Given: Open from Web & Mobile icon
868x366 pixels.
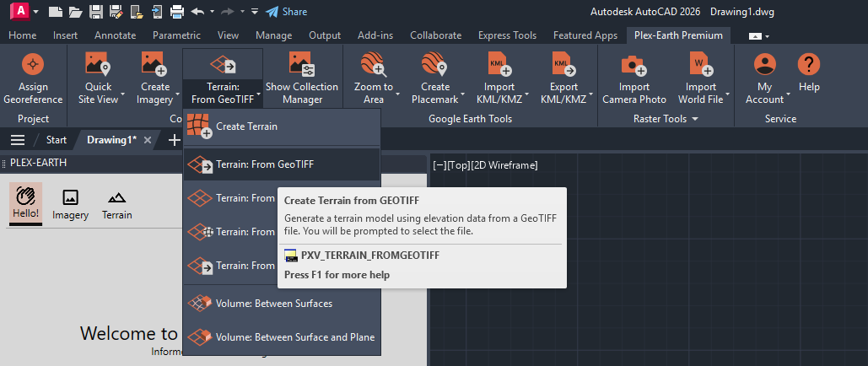Looking at the screenshot, I should click(x=136, y=11).
